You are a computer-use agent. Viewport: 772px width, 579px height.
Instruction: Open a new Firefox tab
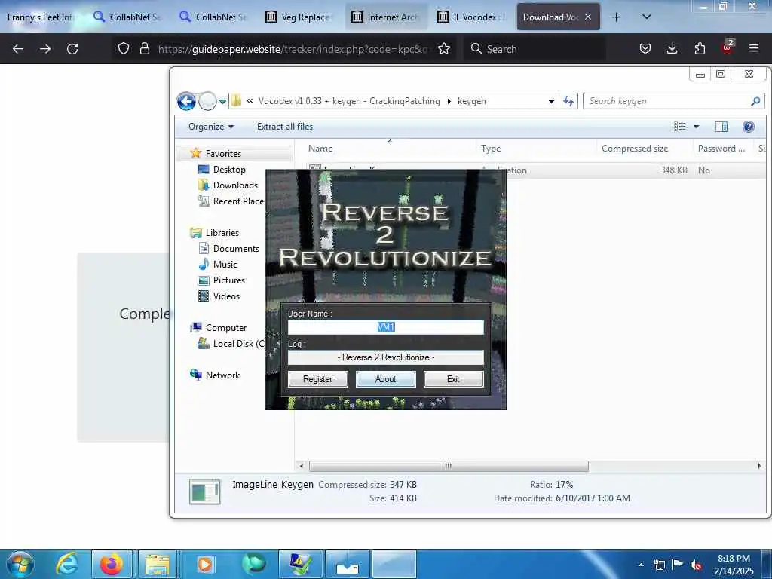pyautogui.click(x=616, y=17)
